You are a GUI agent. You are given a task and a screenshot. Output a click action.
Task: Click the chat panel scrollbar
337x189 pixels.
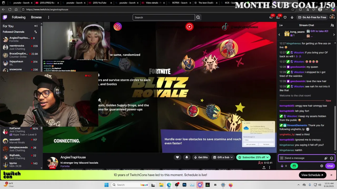point(335,129)
